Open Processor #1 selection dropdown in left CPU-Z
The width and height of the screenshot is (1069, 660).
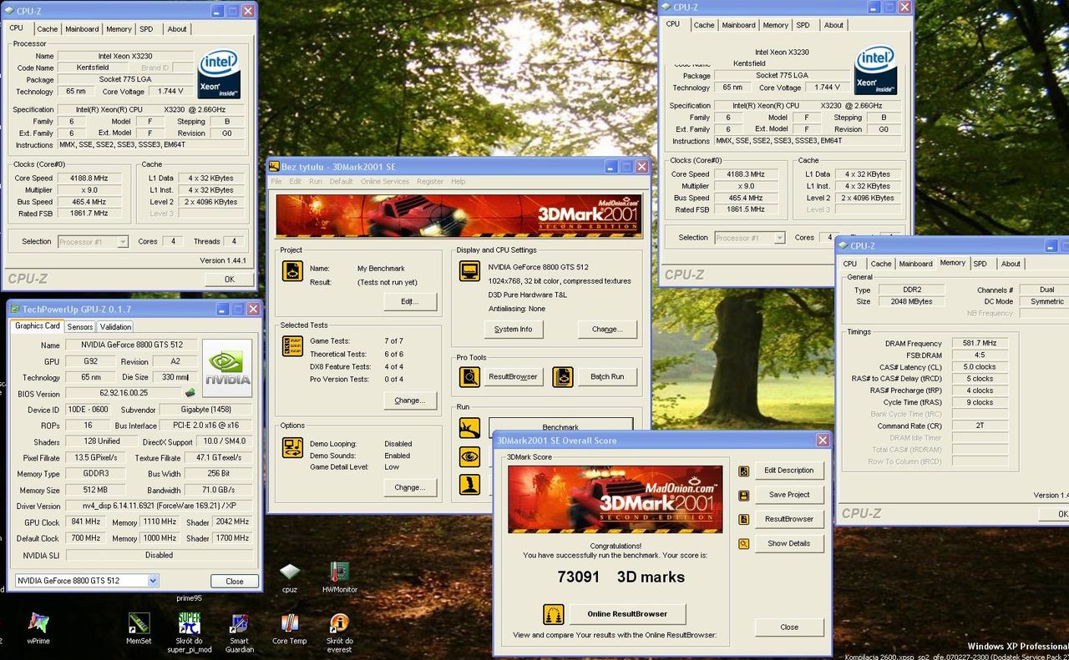[x=123, y=242]
